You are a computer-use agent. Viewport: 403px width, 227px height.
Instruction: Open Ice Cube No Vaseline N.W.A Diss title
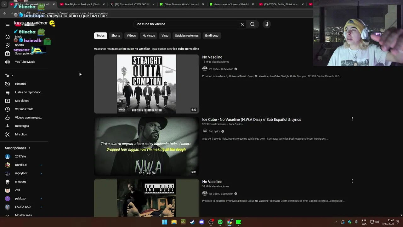tap(252, 119)
